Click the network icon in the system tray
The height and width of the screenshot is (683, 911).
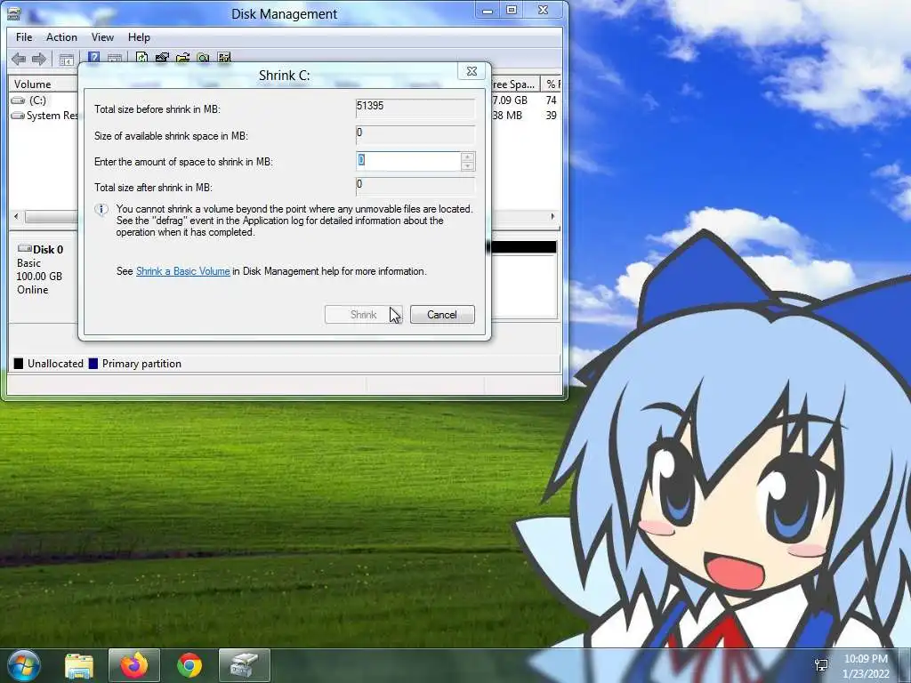click(x=821, y=665)
